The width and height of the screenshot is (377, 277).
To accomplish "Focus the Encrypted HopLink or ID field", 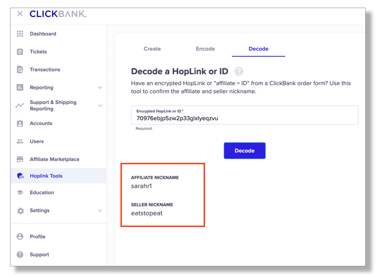I will click(x=244, y=115).
